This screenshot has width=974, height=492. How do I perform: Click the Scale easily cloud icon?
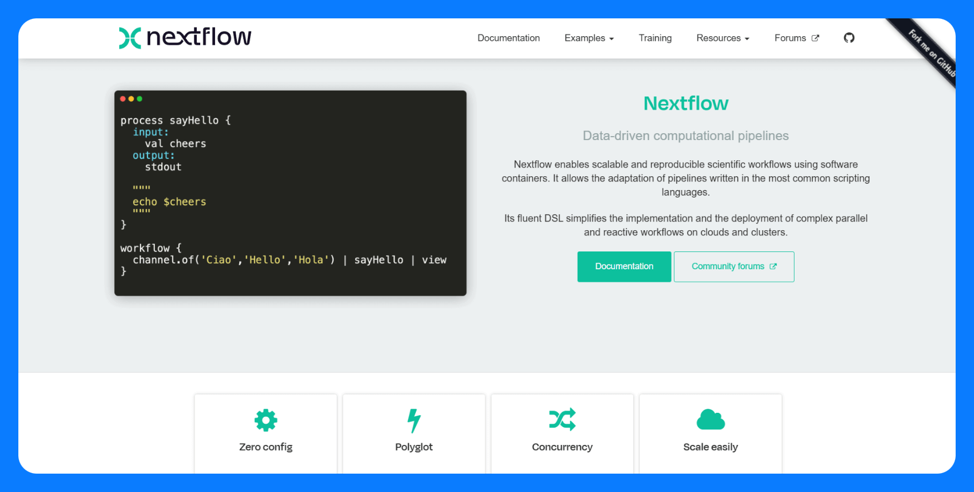[711, 420]
